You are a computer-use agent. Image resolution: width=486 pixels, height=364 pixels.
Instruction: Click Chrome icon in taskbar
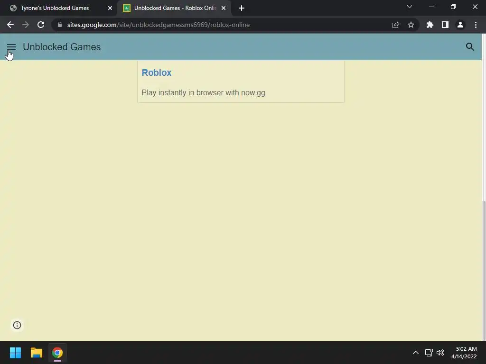click(57, 353)
